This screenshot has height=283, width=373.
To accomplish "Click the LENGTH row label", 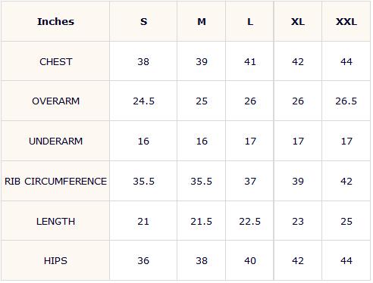I will [x=55, y=221].
